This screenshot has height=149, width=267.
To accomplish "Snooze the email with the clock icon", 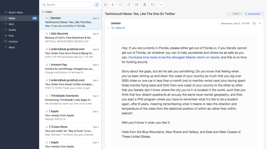I will pyautogui.click(x=129, y=5).
